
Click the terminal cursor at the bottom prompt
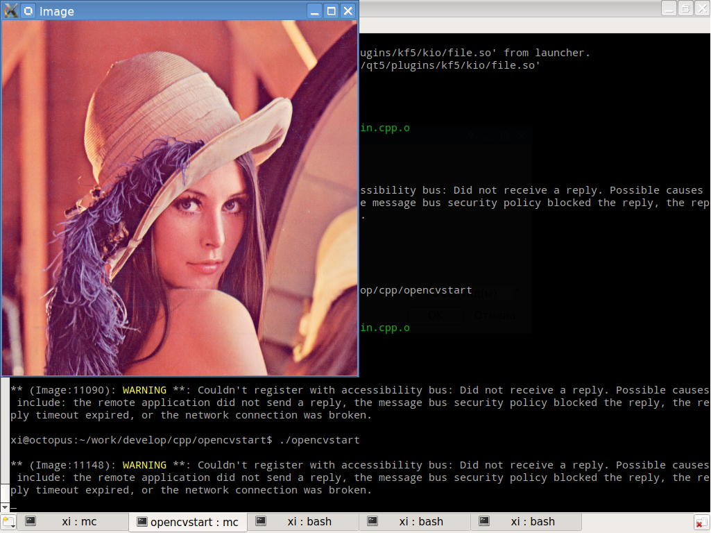[14, 507]
